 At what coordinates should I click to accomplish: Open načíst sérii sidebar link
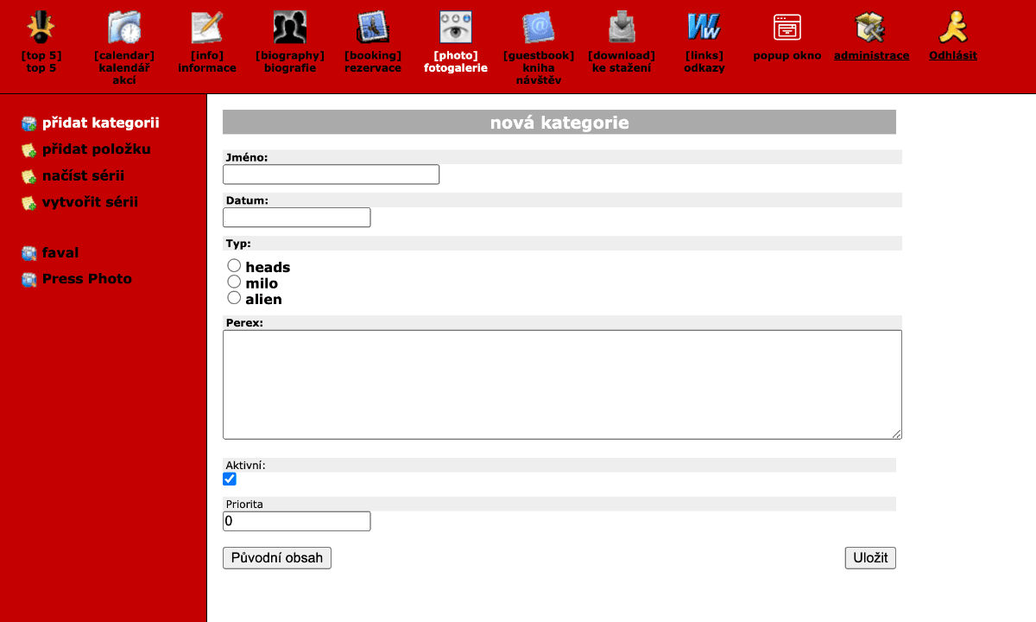click(84, 176)
